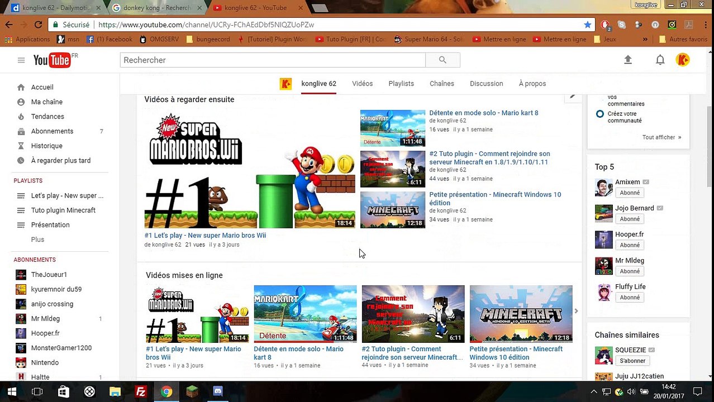Click the Ma chaîne profile icon
714x402 pixels.
[x=21, y=102]
